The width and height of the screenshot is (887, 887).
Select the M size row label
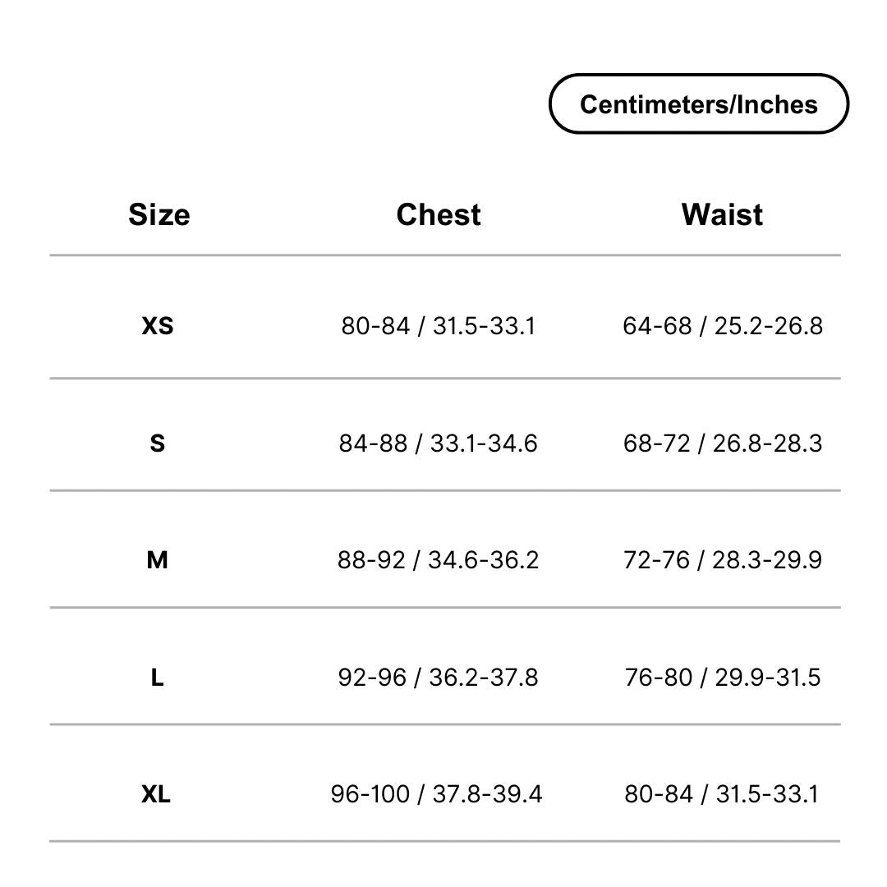coord(157,560)
